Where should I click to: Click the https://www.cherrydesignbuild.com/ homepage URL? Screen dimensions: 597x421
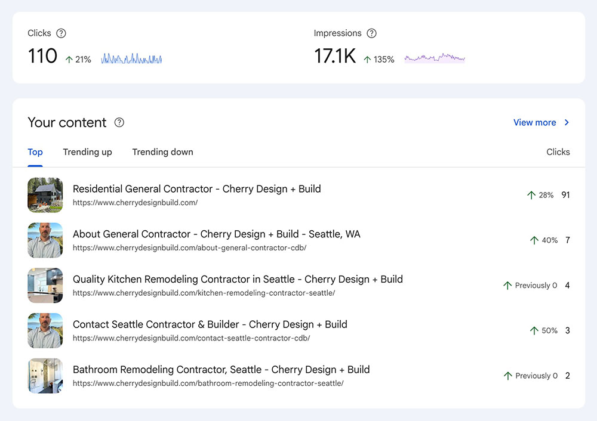pyautogui.click(x=135, y=203)
